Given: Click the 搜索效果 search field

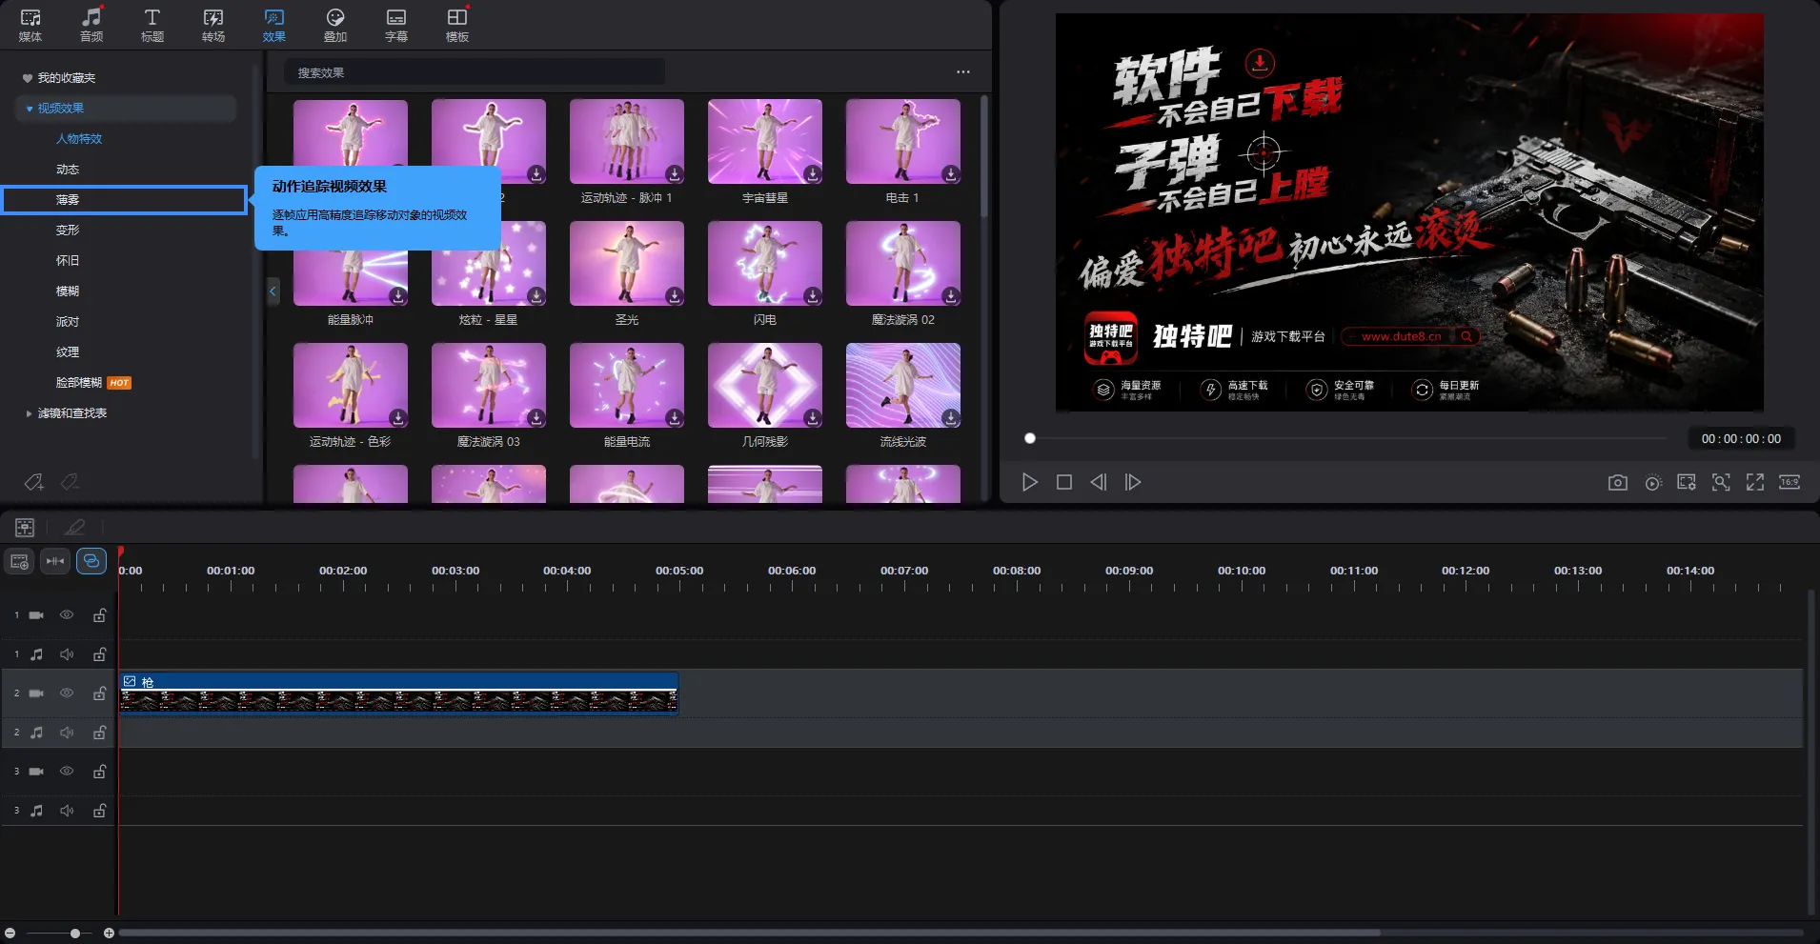Looking at the screenshot, I should point(474,72).
